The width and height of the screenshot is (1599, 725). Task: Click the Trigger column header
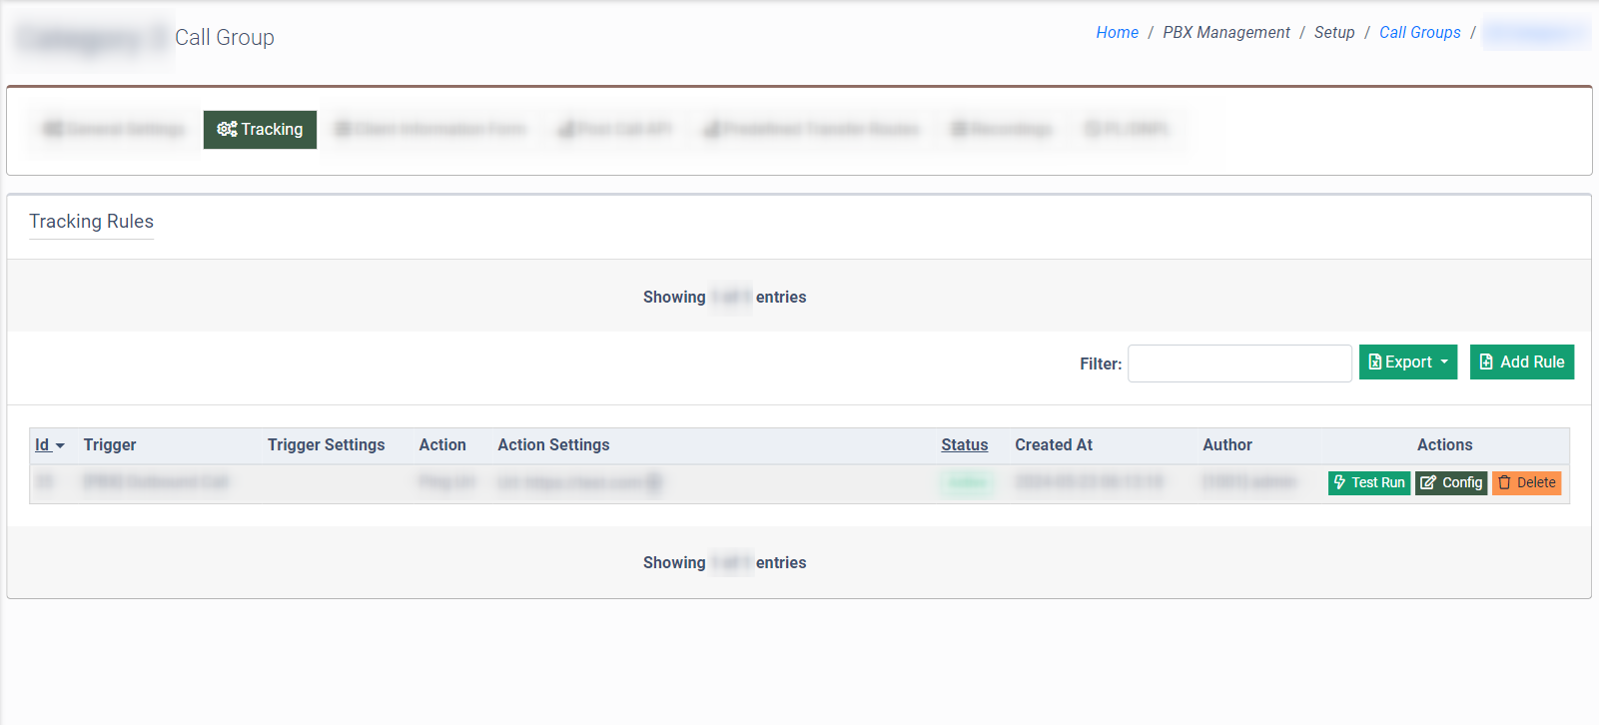point(110,445)
